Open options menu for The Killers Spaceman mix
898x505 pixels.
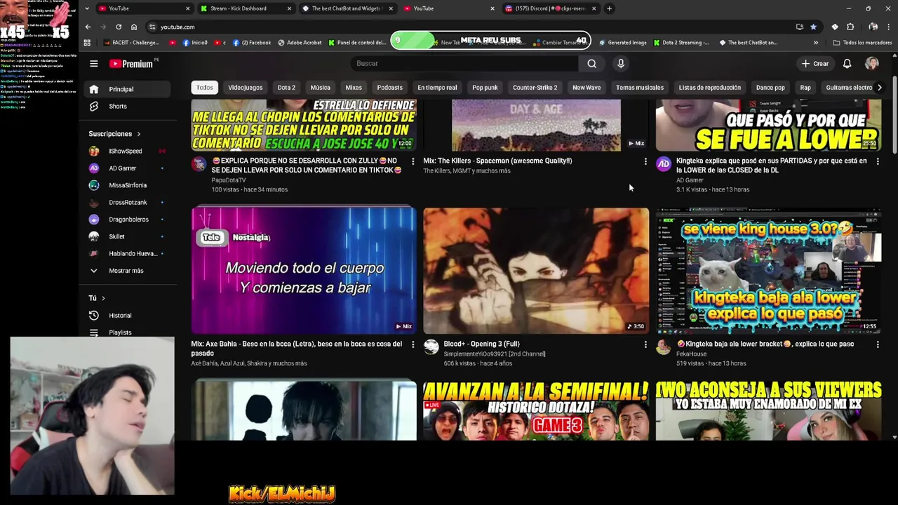645,161
